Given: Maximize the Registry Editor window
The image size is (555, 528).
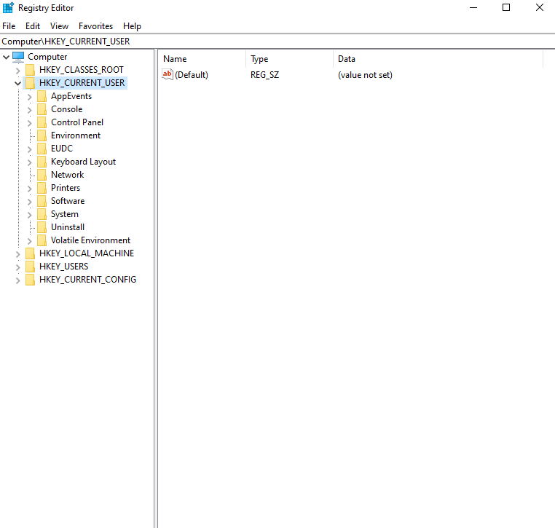Looking at the screenshot, I should [506, 7].
